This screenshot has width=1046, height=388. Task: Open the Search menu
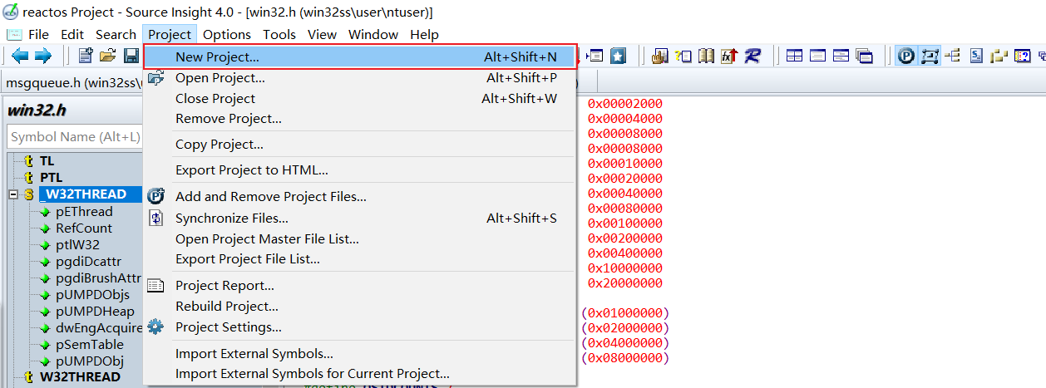point(116,34)
